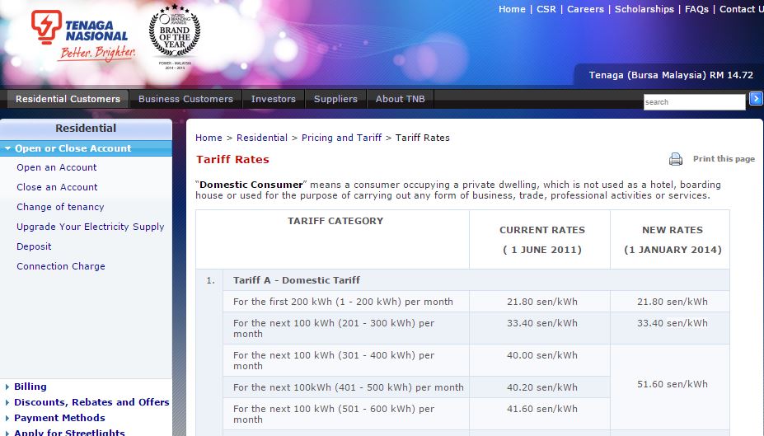
Task: Select the Suppliers tab
Action: pyautogui.click(x=335, y=99)
